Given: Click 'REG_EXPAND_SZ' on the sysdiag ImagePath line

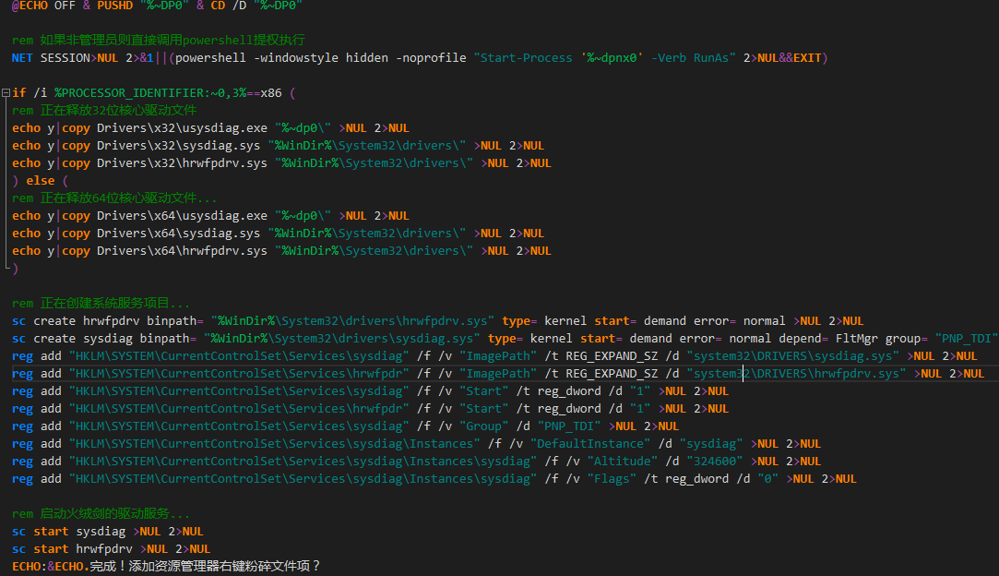Looking at the screenshot, I should click(x=612, y=356).
